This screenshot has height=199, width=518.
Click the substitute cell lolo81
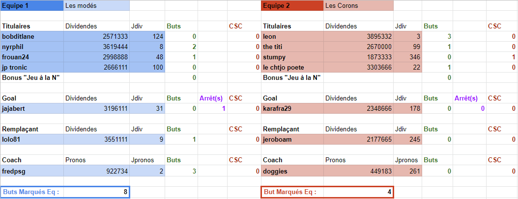coord(32,140)
